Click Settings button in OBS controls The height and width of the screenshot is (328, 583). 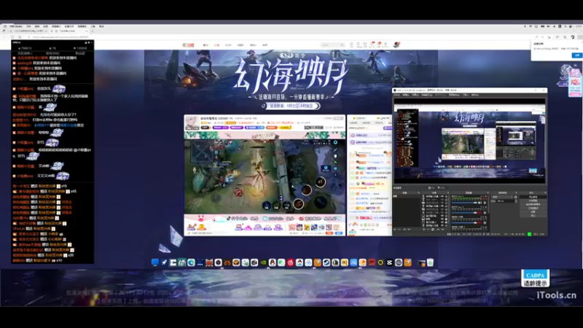533,211
